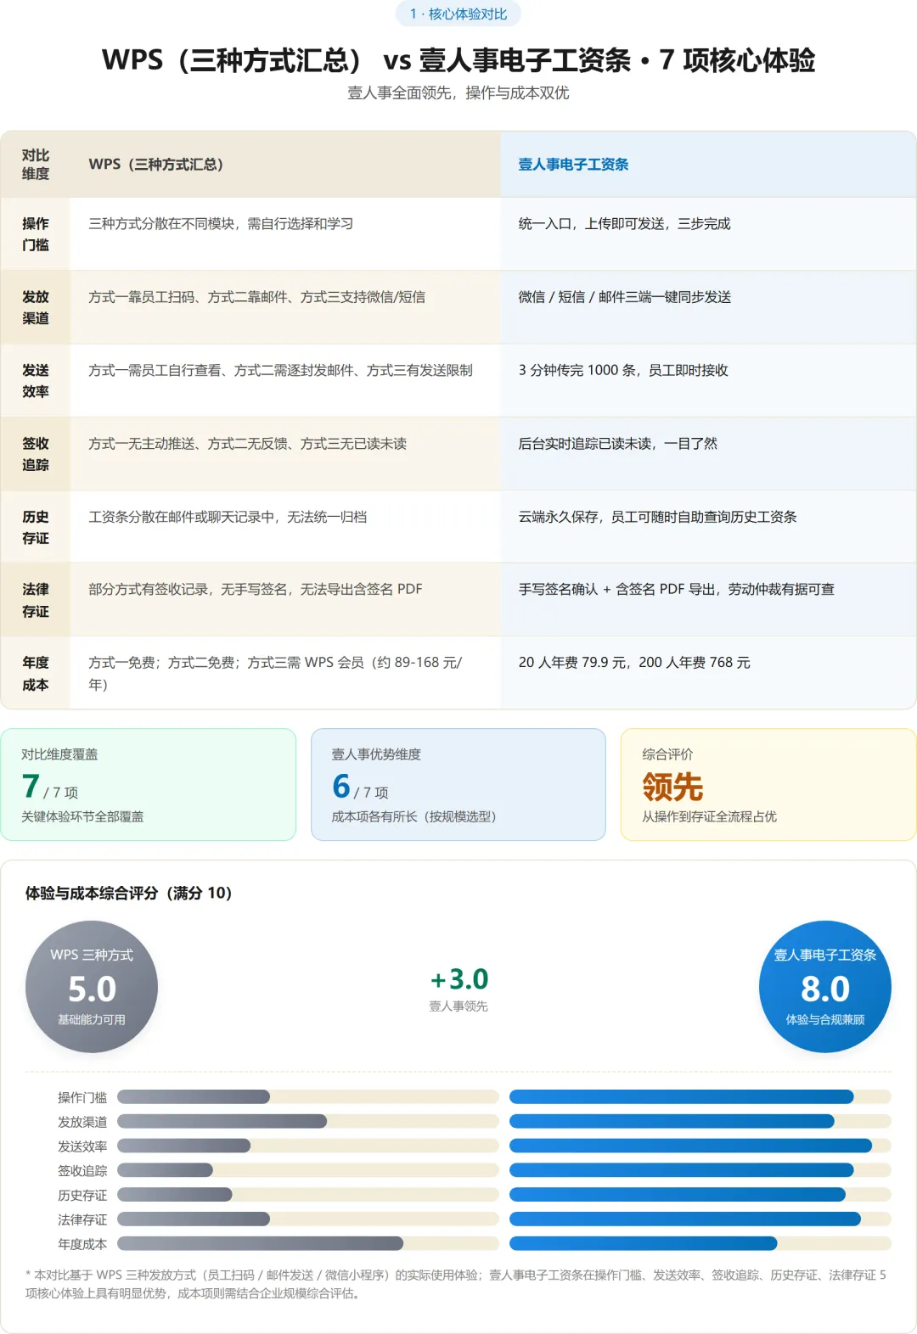Click the gray WPS 三种方式 5.0 score circle
The image size is (917, 1334).
point(92,987)
